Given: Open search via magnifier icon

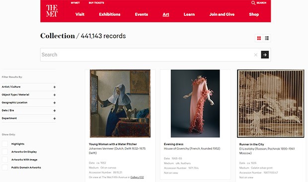Looking at the screenshot, I should (253, 3).
